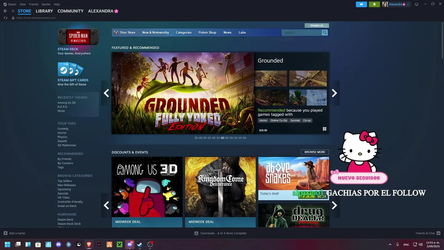444x250 pixels.
Task: Open Windows Start menu
Action: click(7, 244)
